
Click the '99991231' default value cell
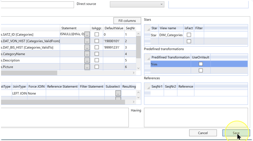[114, 47]
